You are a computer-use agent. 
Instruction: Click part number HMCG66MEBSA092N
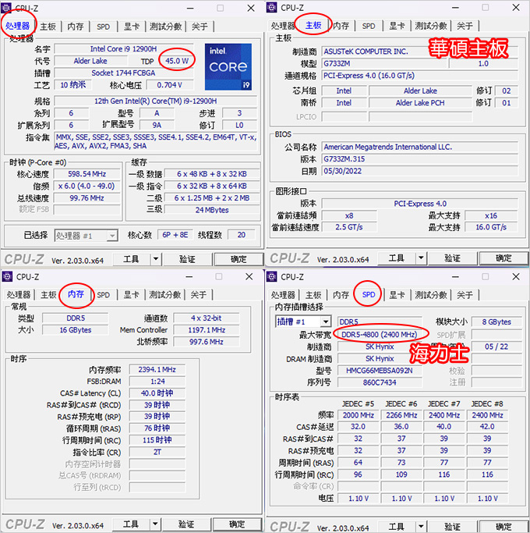pyautogui.click(x=380, y=371)
